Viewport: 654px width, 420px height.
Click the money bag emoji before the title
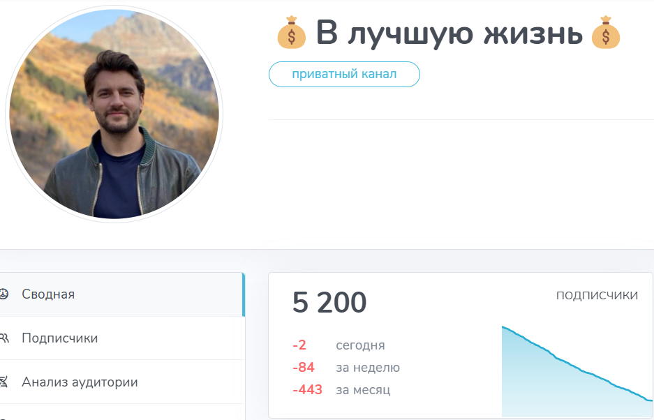292,33
